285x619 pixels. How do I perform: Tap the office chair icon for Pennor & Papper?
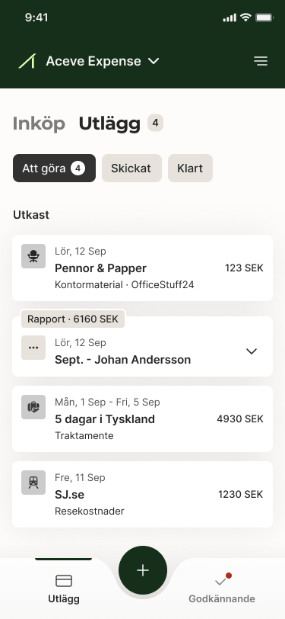click(x=33, y=256)
